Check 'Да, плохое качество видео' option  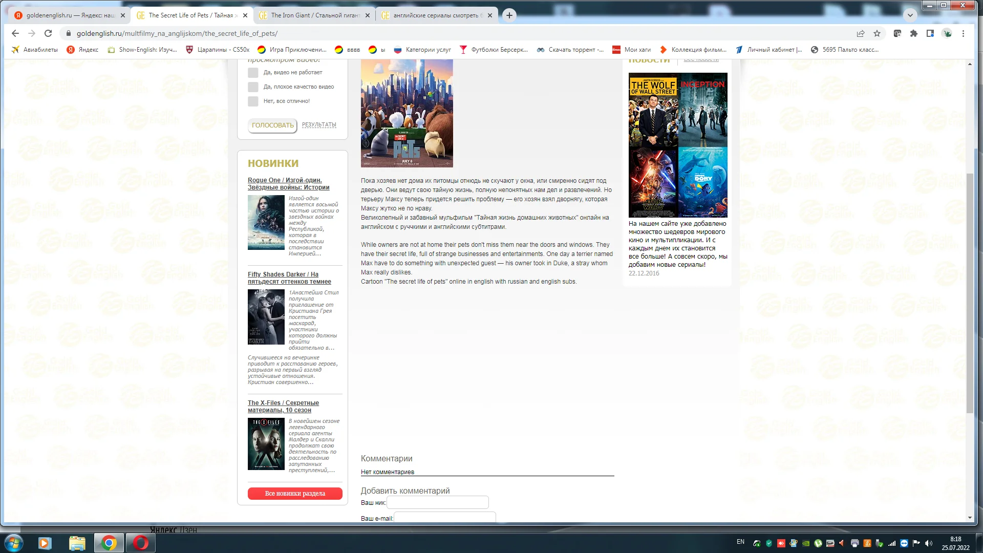click(253, 87)
